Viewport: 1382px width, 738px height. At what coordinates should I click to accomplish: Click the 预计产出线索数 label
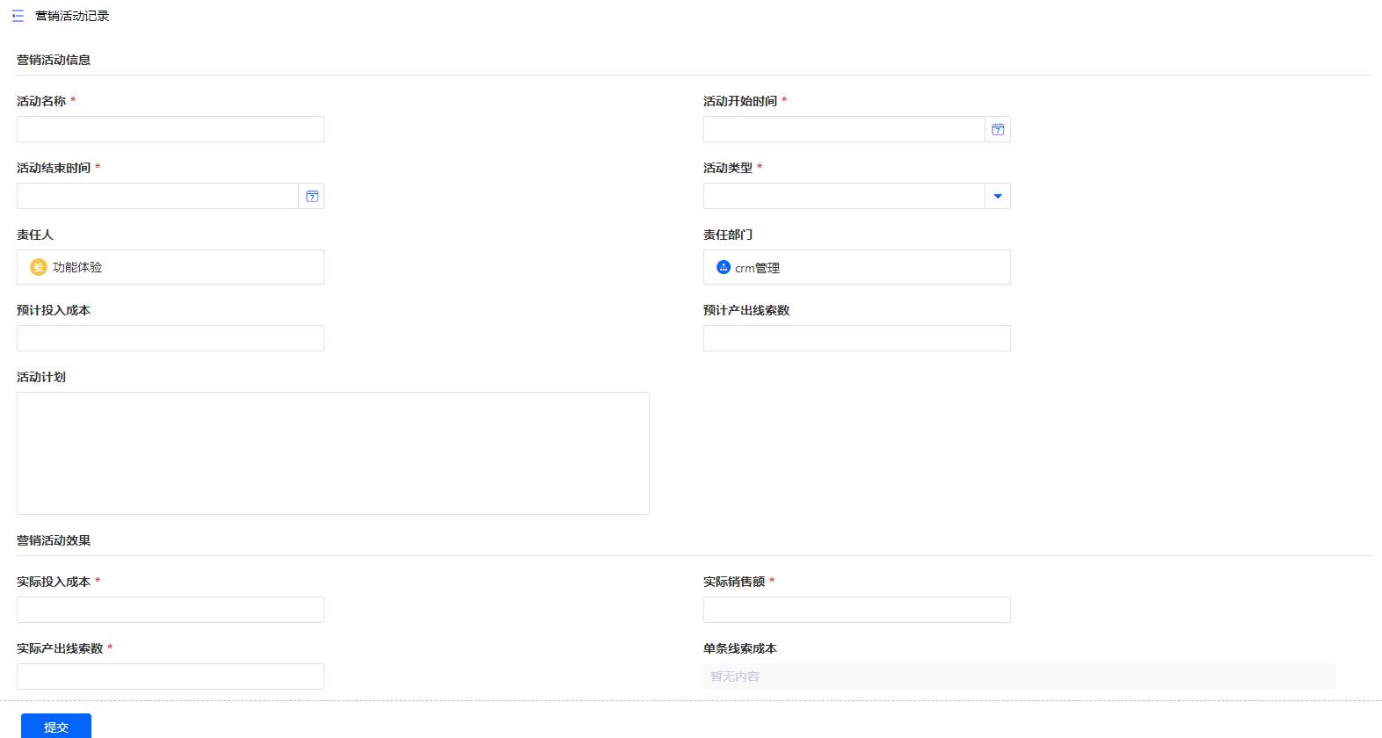pos(746,310)
